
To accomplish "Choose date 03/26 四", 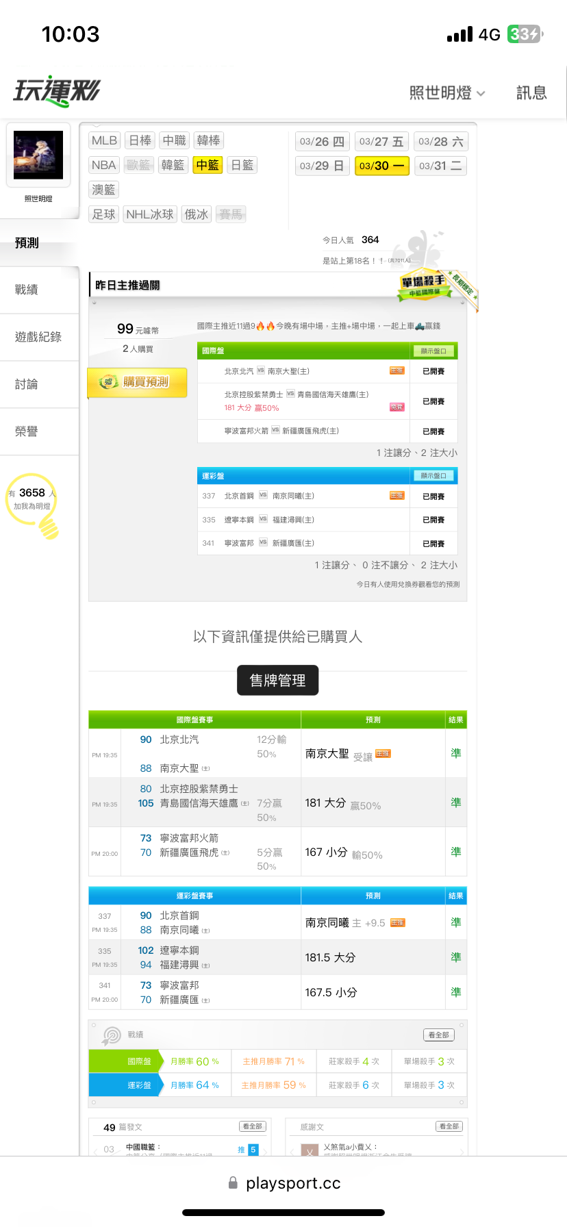I will (x=323, y=142).
